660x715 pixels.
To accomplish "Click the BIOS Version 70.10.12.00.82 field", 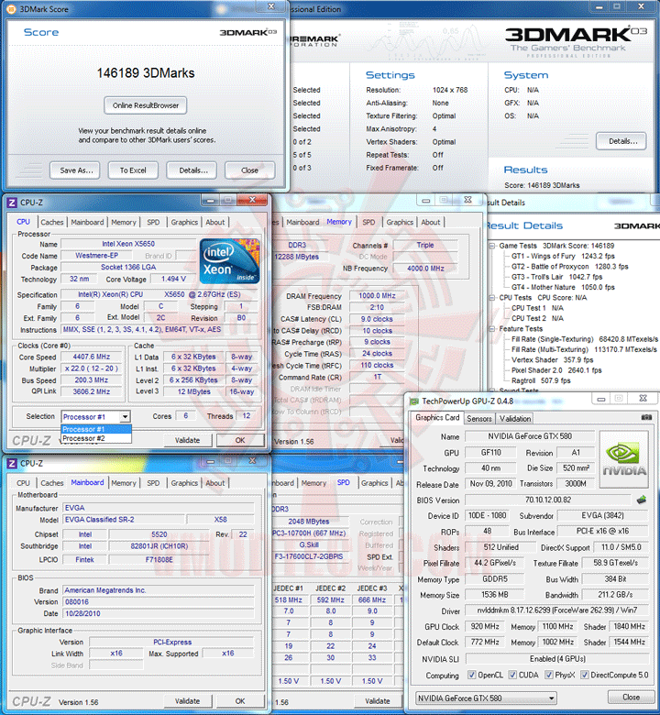I will [x=548, y=500].
